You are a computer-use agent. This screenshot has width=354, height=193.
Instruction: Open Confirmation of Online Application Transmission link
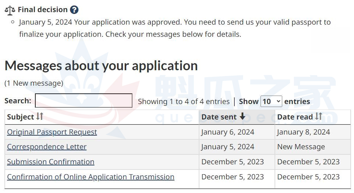[x=91, y=177]
